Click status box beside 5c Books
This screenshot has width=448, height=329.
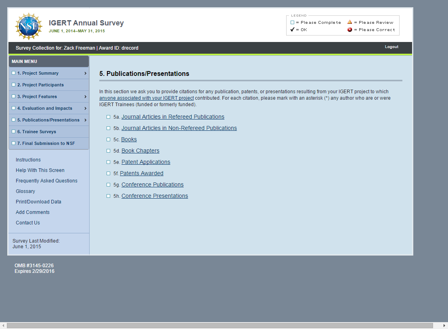tap(108, 140)
